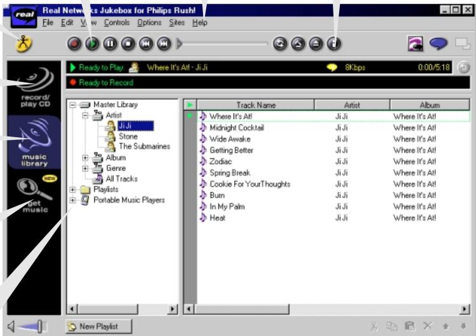
Task: Click the yellow running-man icon
Action: pyautogui.click(x=24, y=44)
